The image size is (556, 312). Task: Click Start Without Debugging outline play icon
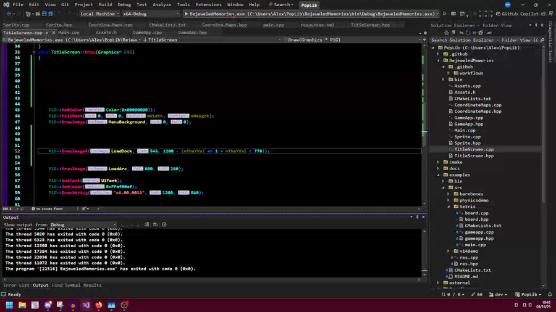click(444, 14)
